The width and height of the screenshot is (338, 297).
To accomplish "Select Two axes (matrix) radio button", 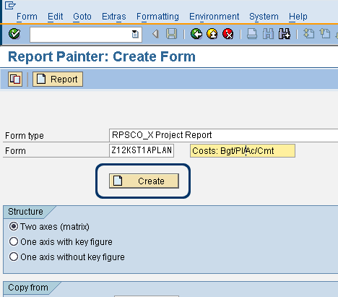I will (x=14, y=226).
